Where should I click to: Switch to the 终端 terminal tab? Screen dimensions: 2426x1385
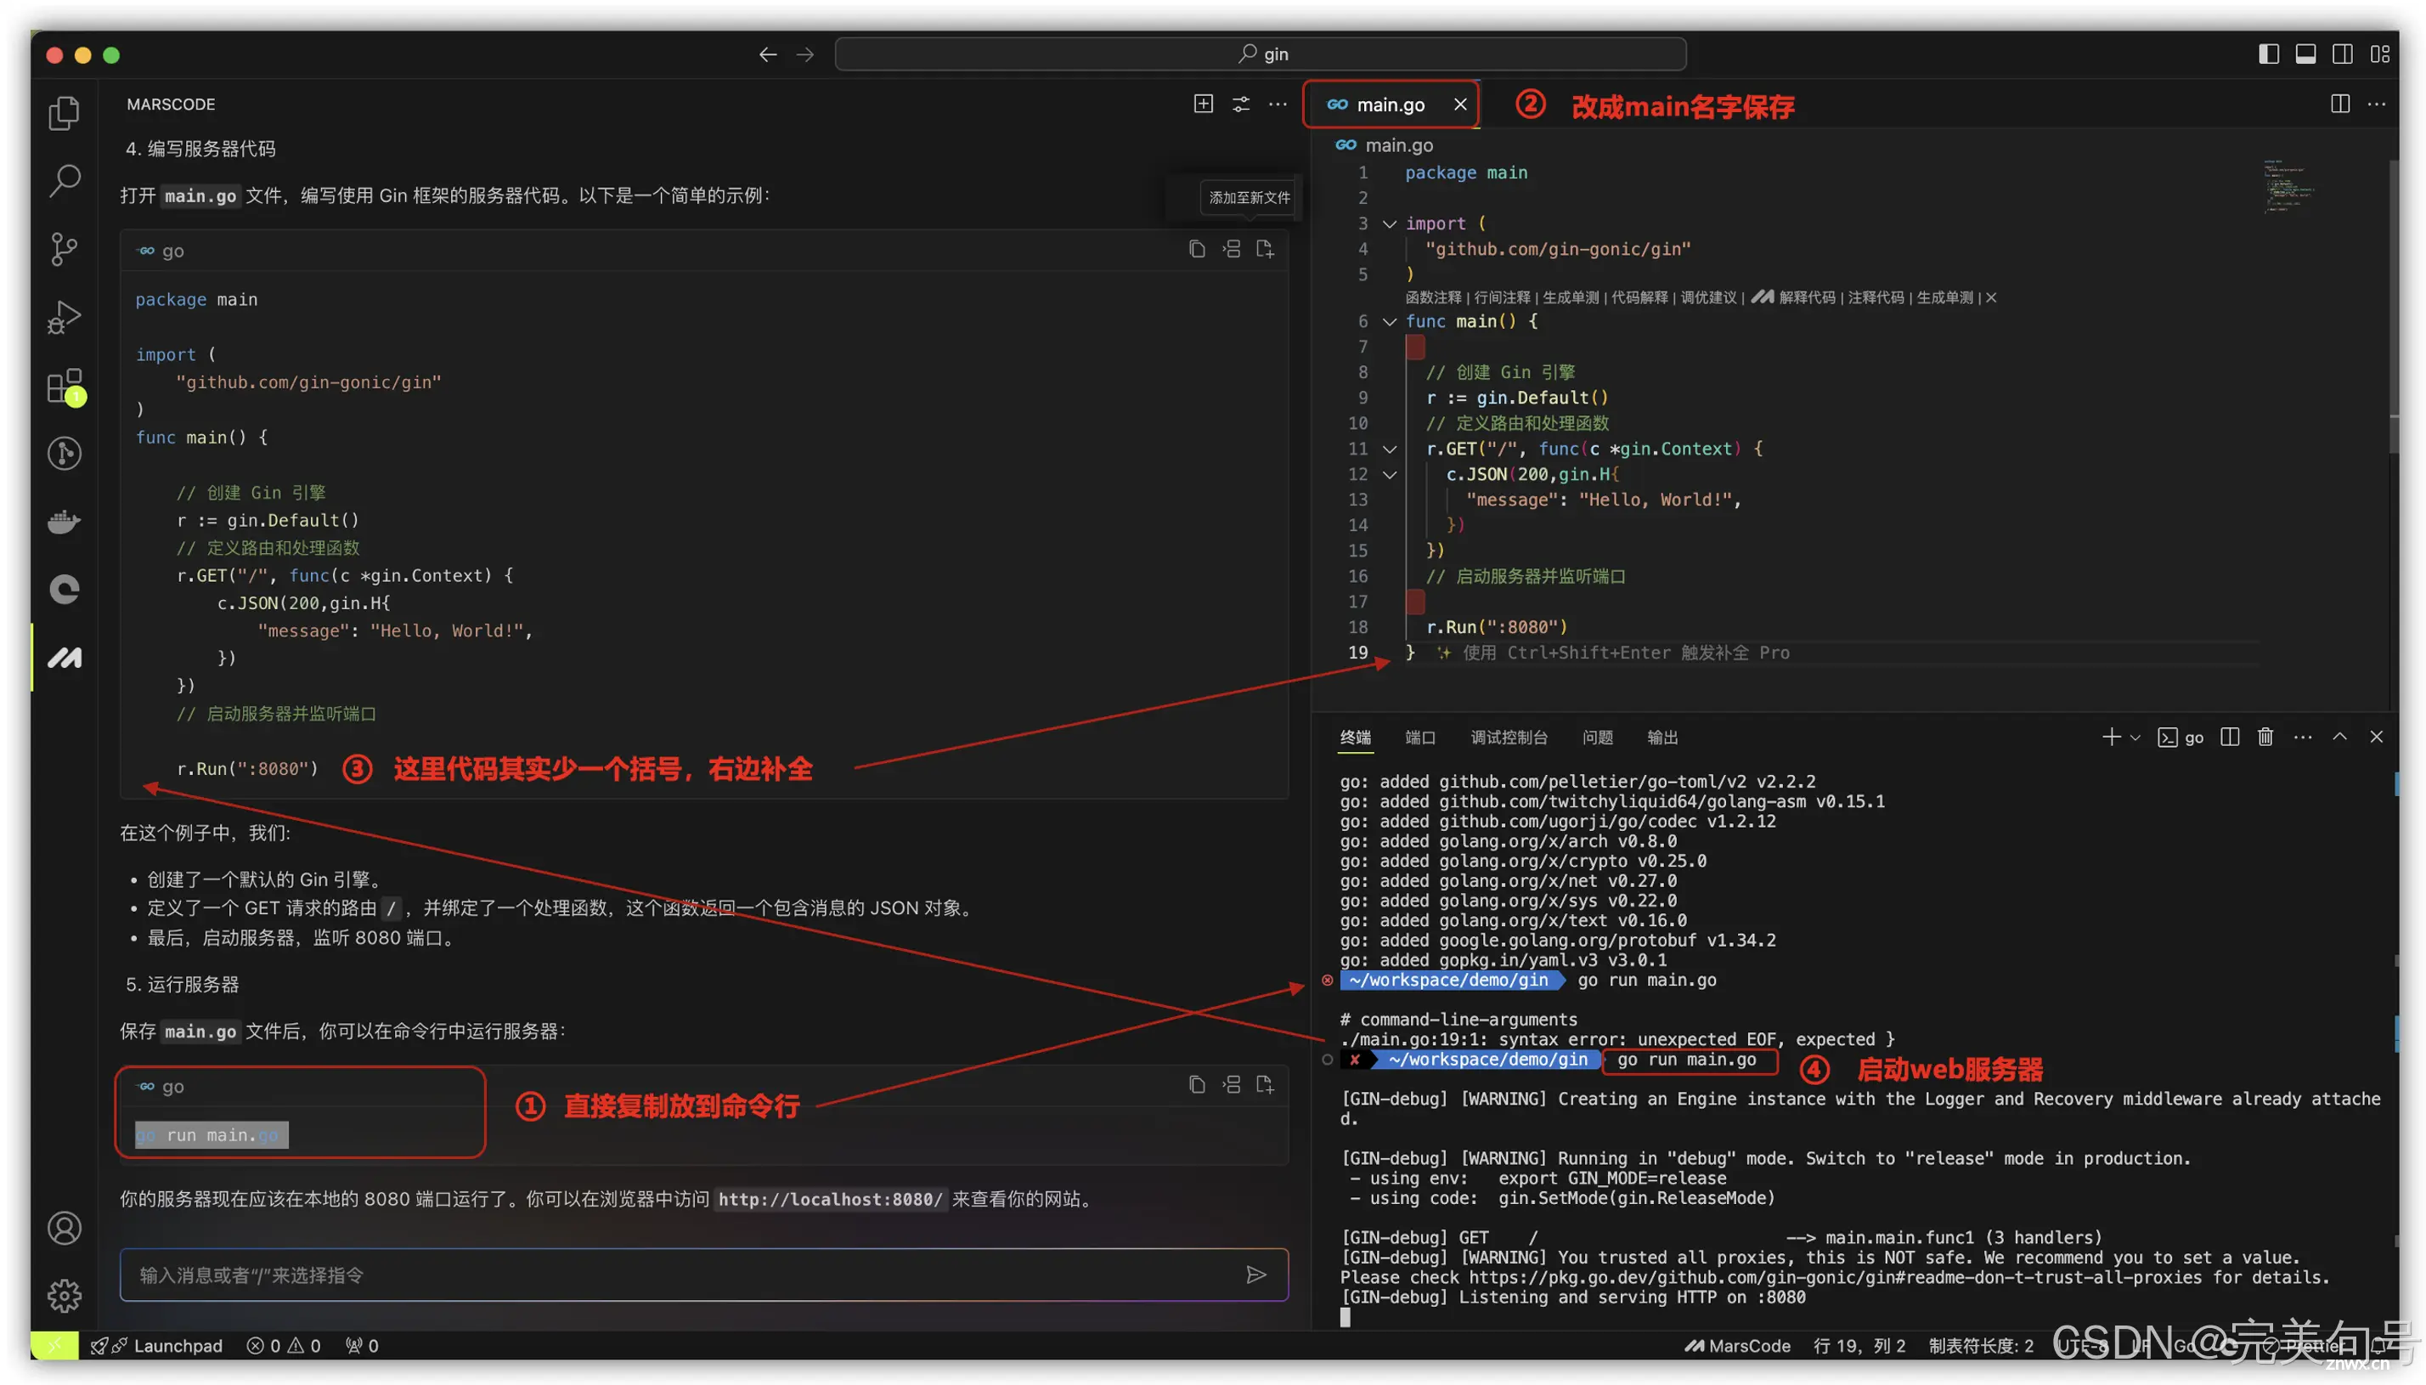1355,738
